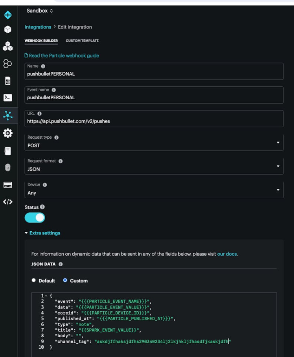Collapse the Extra settings section

coord(42,233)
